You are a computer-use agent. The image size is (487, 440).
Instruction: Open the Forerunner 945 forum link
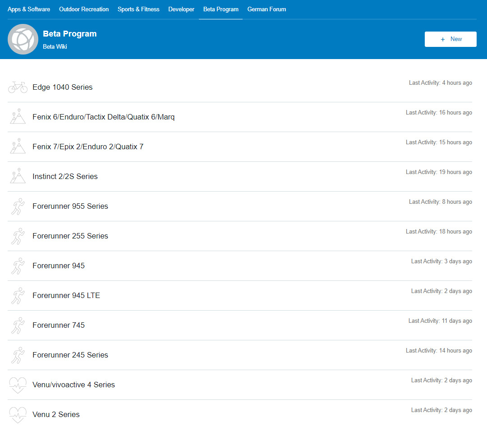click(58, 266)
